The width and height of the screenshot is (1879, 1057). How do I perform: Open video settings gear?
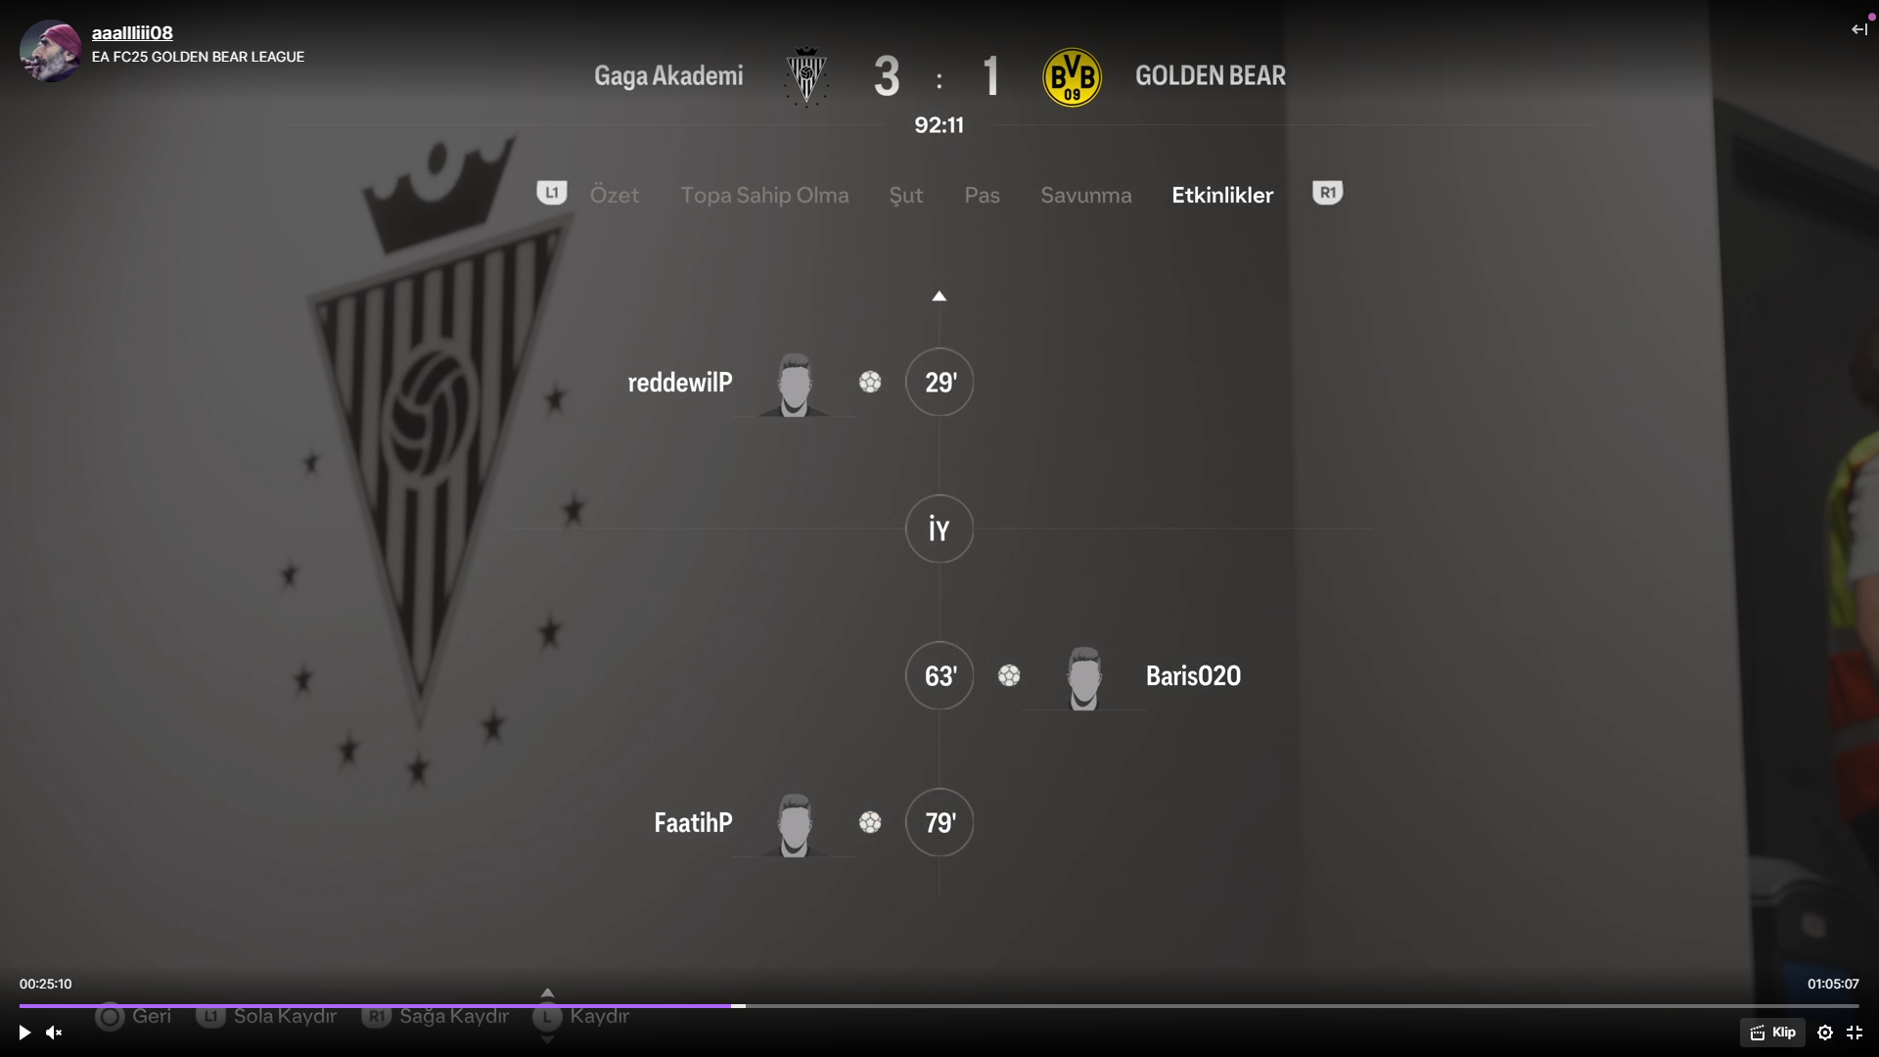(1825, 1033)
